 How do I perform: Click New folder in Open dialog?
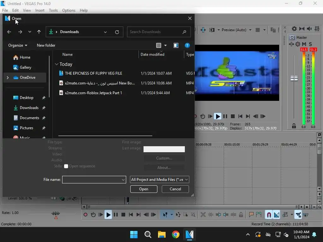pyautogui.click(x=46, y=45)
